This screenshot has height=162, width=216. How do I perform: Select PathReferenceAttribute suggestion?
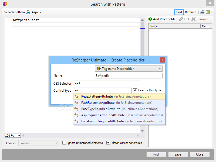[x=119, y=103]
